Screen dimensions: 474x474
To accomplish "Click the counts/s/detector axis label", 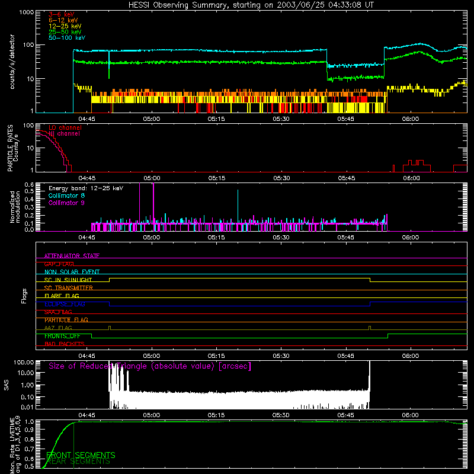I will 12,62.
